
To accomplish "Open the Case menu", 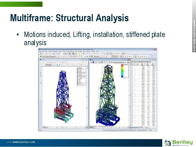I will coord(76,51).
